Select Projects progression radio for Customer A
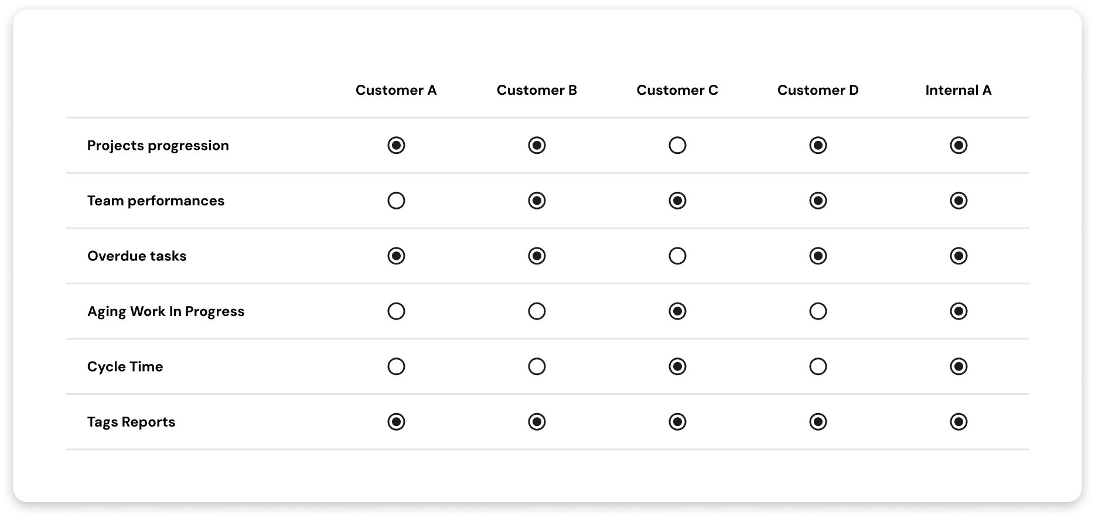The width and height of the screenshot is (1095, 519). coord(396,145)
